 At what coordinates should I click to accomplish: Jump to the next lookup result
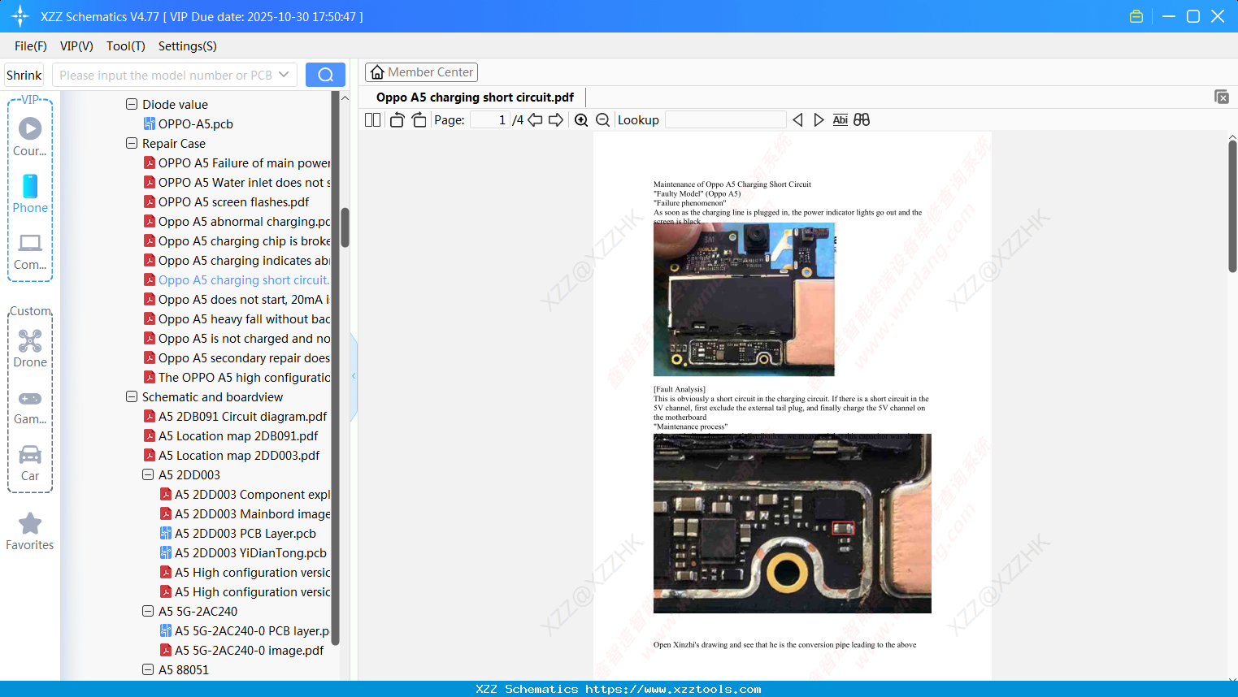[x=819, y=120]
